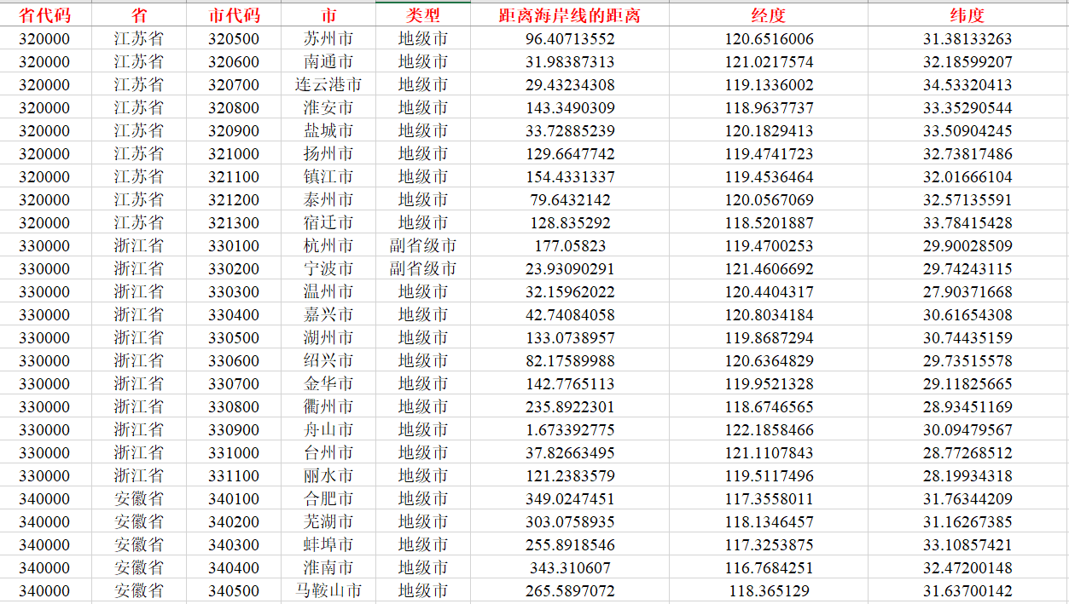The image size is (1069, 604).
Task: Click the 芜湖市 cell
Action: pos(328,521)
